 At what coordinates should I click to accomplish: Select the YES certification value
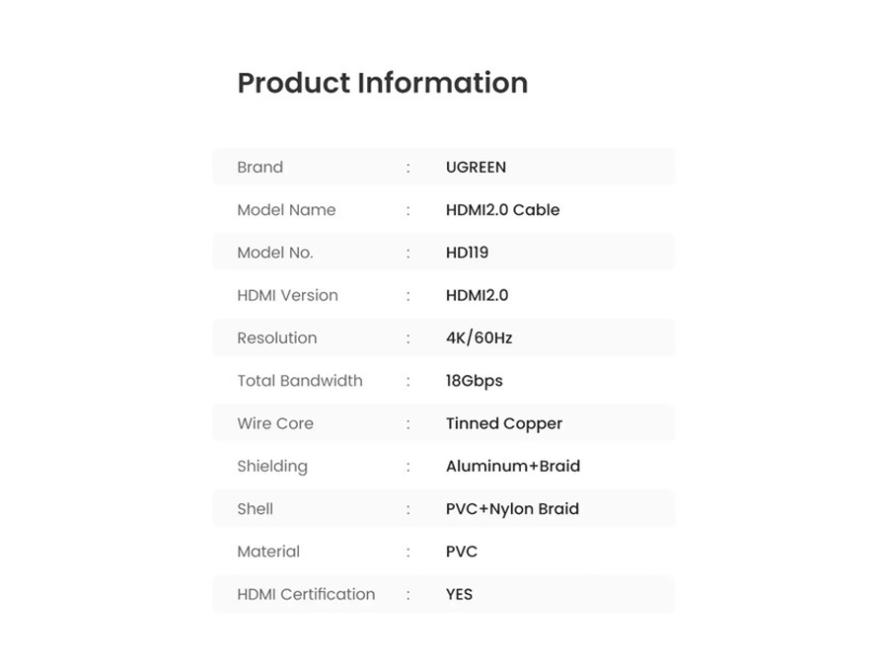(x=459, y=594)
